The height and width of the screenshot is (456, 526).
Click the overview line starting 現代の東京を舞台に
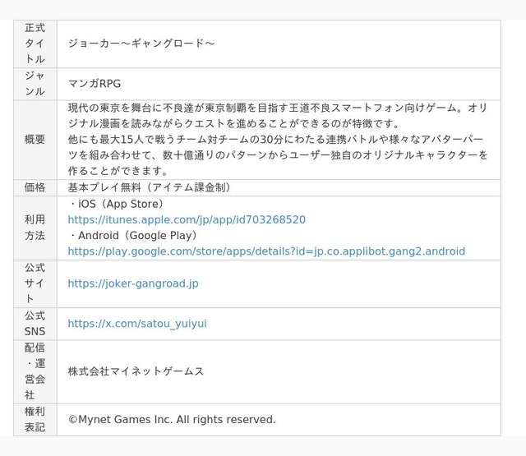278,108
